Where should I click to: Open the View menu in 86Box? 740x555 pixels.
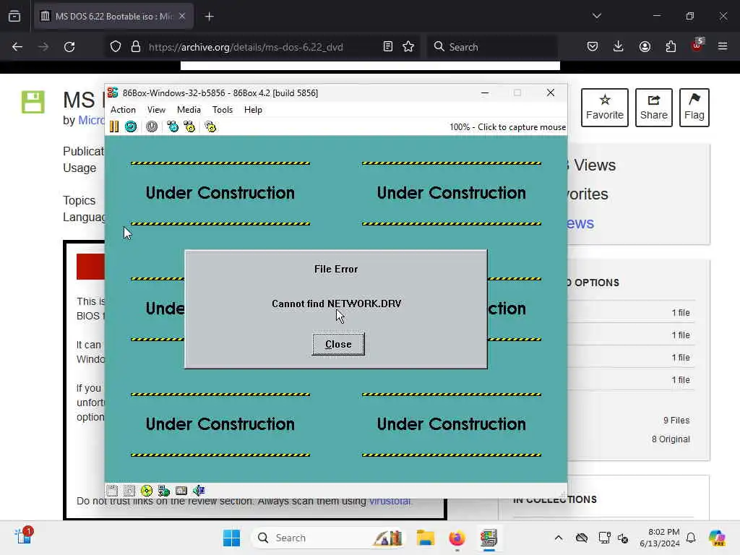tap(156, 110)
